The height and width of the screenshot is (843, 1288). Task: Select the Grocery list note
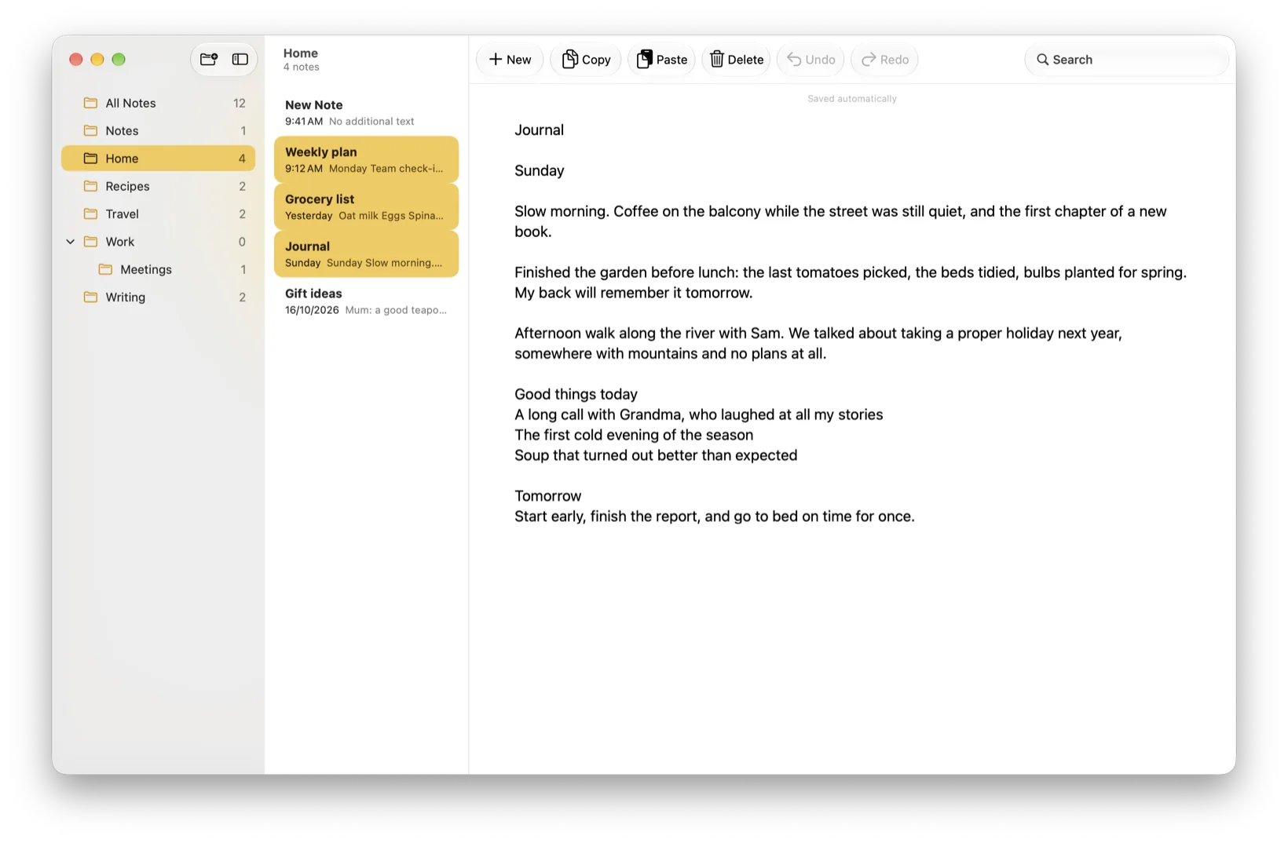366,206
